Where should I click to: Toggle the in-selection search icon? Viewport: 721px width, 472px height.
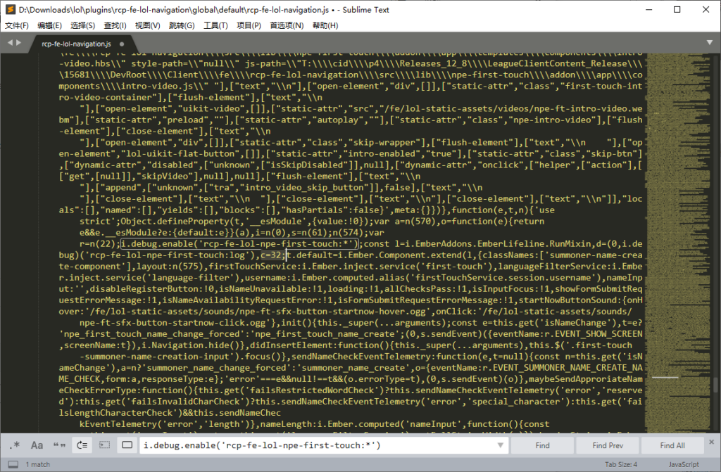[x=104, y=445]
